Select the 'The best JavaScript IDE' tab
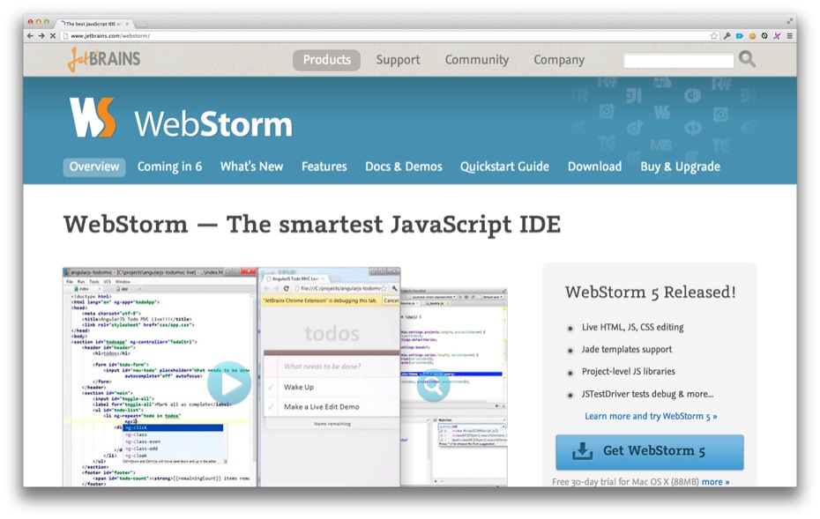 [93, 24]
